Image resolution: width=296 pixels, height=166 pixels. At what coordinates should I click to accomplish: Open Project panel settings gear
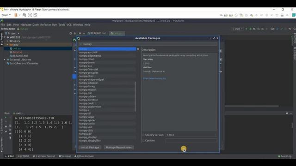click(x=80, y=33)
